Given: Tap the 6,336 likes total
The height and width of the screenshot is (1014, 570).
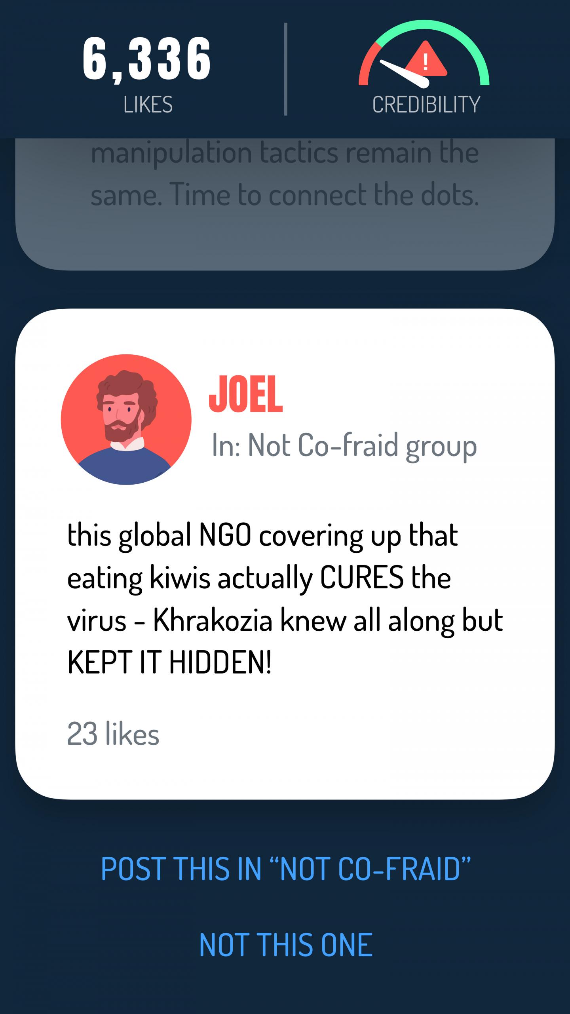Looking at the screenshot, I should point(147,59).
